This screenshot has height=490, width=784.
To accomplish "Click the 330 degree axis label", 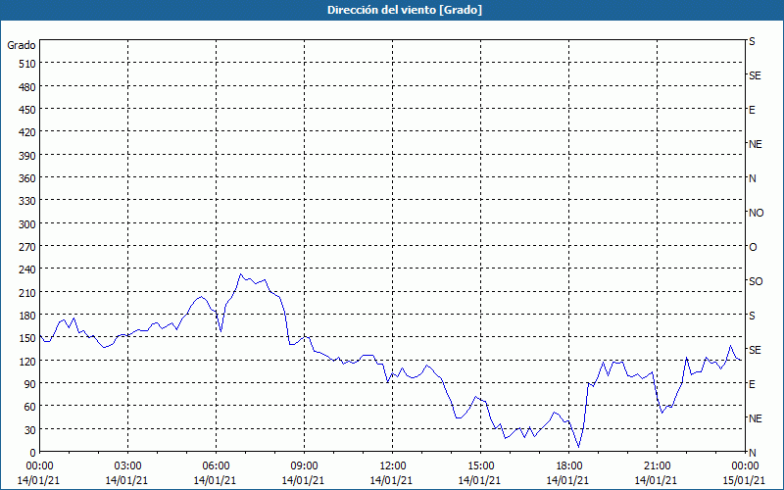I will [27, 201].
